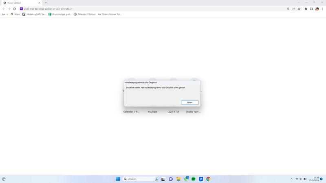Open Slides - Rotown bookmark
The width and height of the screenshot is (326, 183).
pyautogui.click(x=110, y=14)
